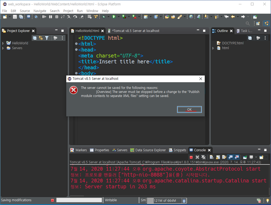Collapse the head tag fold in editor
The height and width of the screenshot is (205, 271).
point(76,50)
